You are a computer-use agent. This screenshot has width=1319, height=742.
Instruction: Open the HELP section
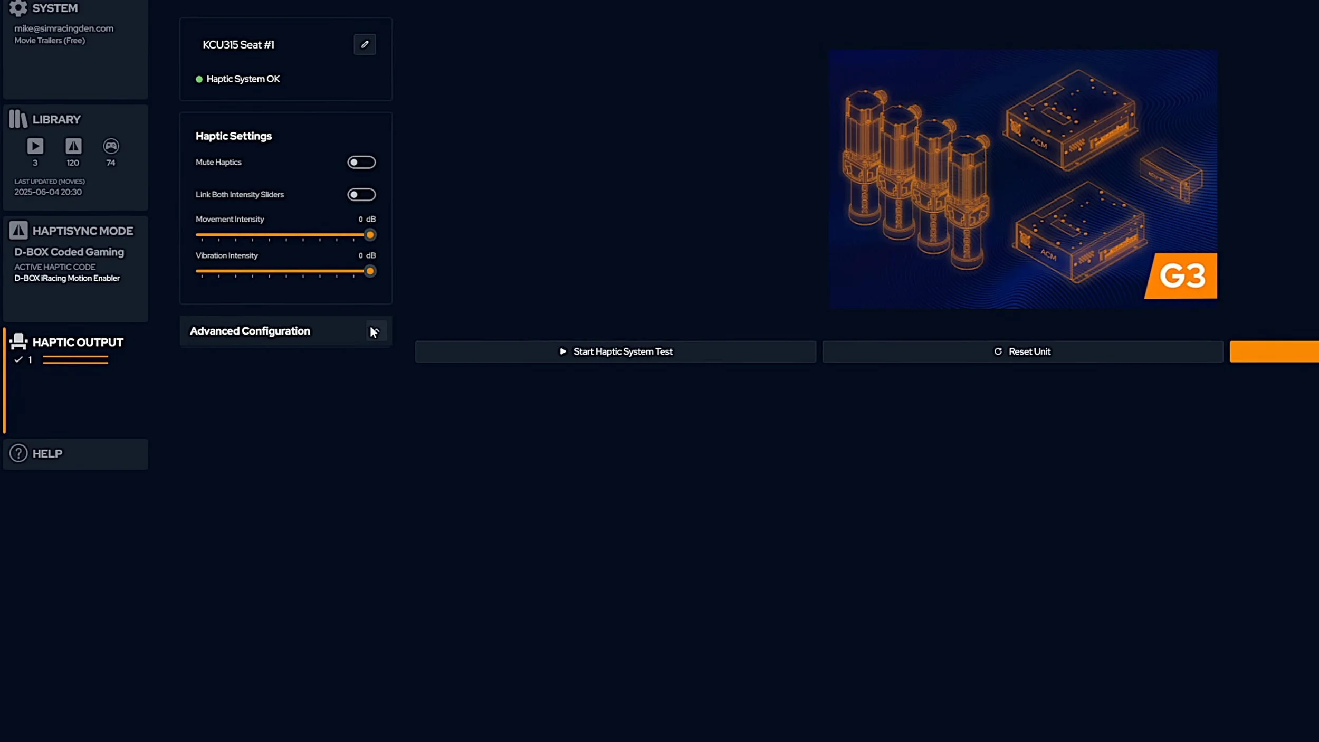(x=75, y=454)
